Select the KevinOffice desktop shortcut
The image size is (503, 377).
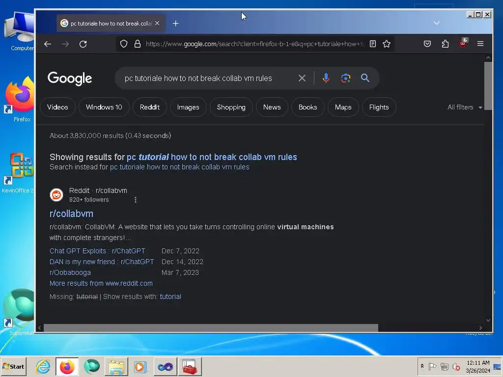18,173
